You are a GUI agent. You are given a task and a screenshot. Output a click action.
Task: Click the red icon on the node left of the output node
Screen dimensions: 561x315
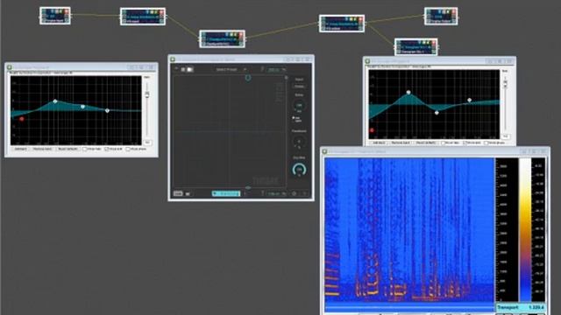360,19
